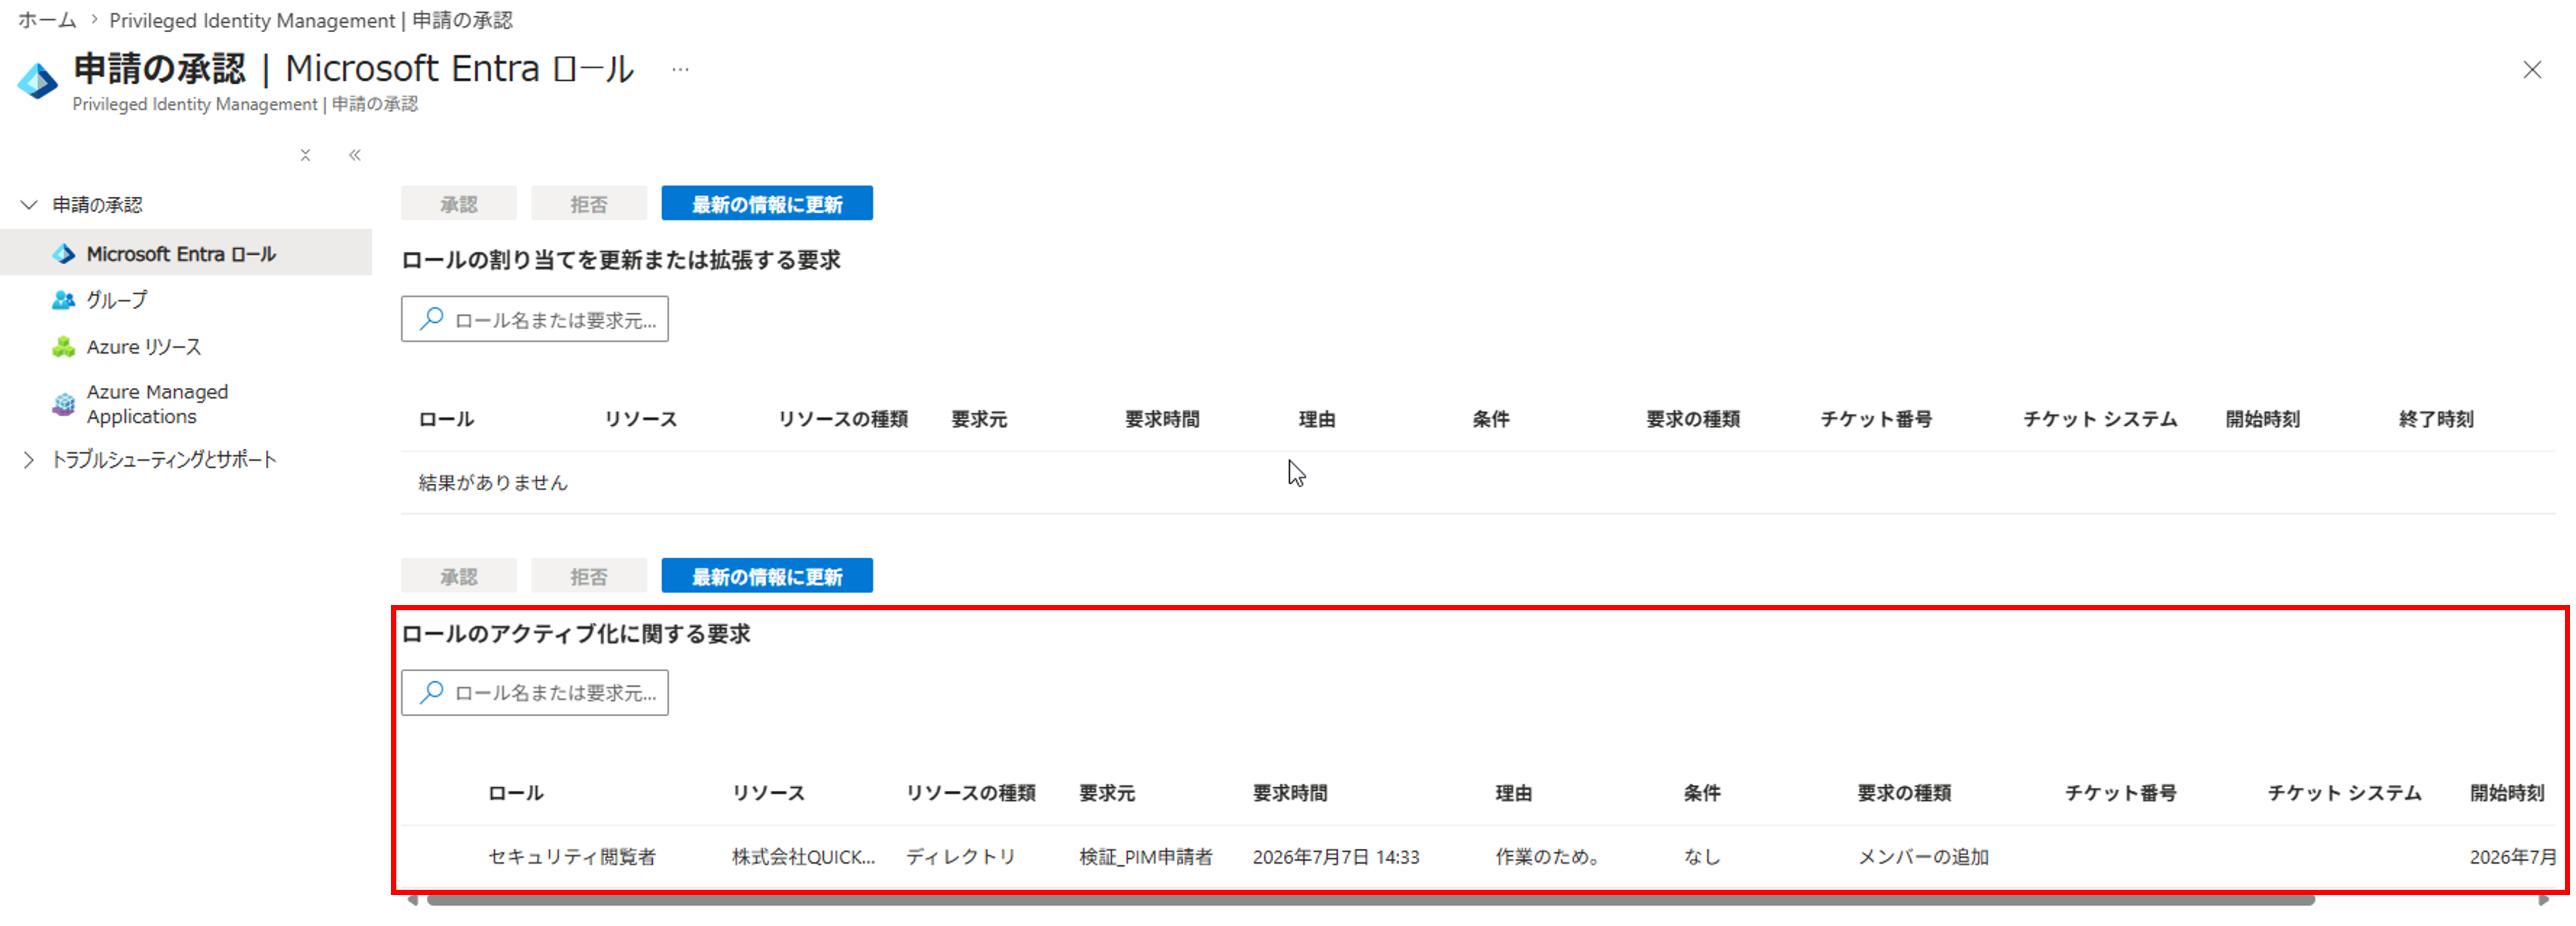This screenshot has height=926, width=2576.
Task: Click the right arrow of the horizontal scrollbar
Action: point(2544,901)
